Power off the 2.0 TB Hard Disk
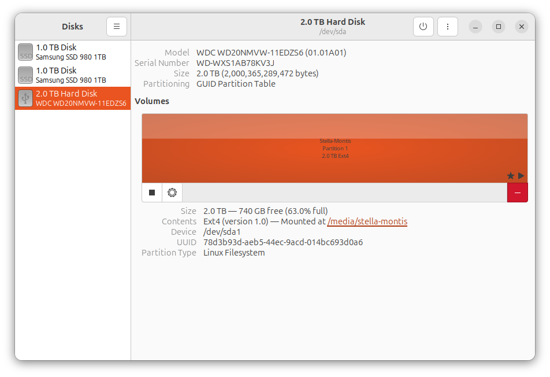This screenshot has height=377, width=550. click(x=423, y=27)
